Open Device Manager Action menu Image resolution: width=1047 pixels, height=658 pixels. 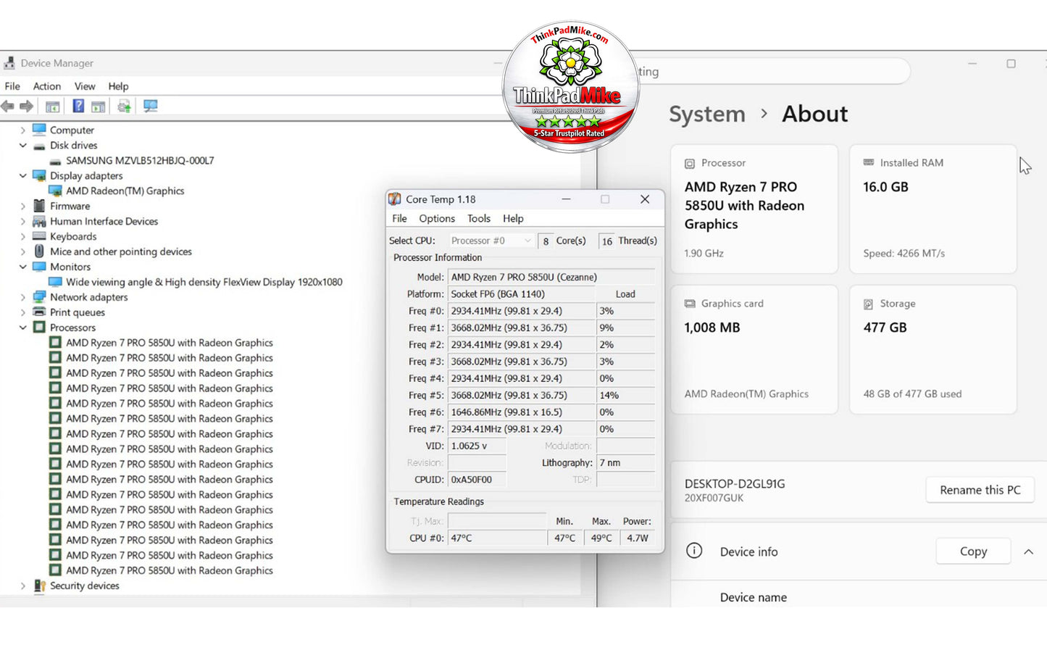coord(47,86)
